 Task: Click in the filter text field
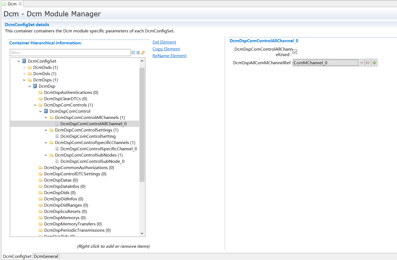(x=70, y=53)
